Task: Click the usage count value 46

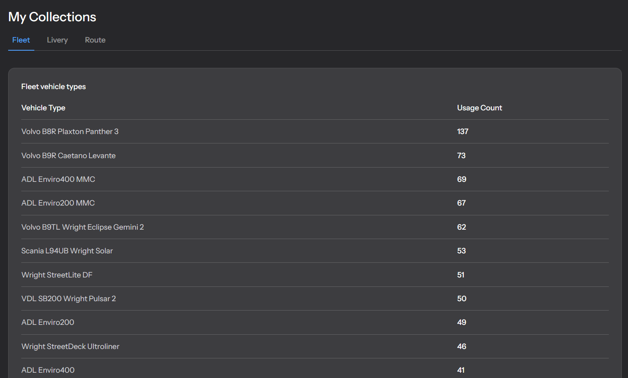Action: pyautogui.click(x=461, y=347)
